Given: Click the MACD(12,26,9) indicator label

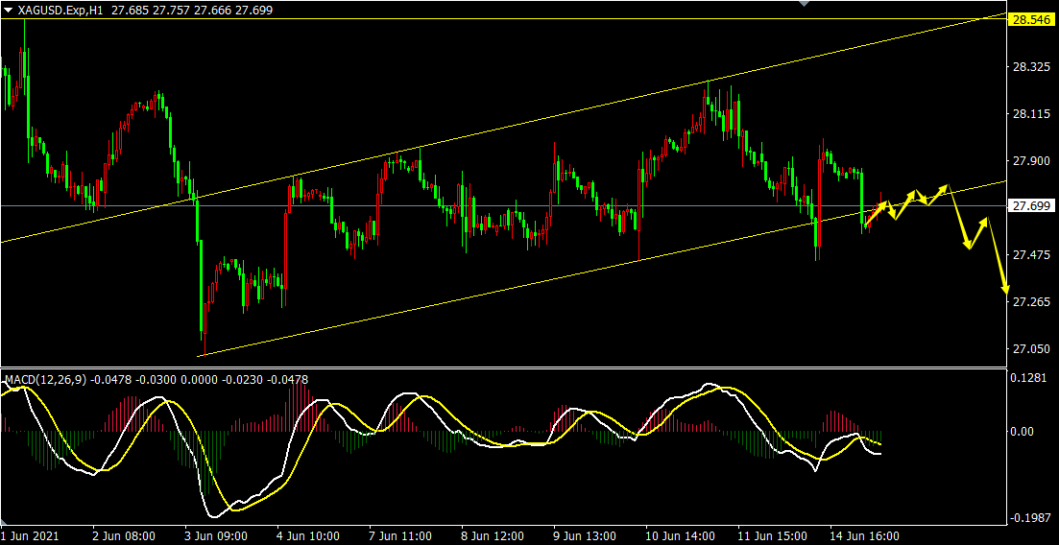Looking at the screenshot, I should pos(46,380).
